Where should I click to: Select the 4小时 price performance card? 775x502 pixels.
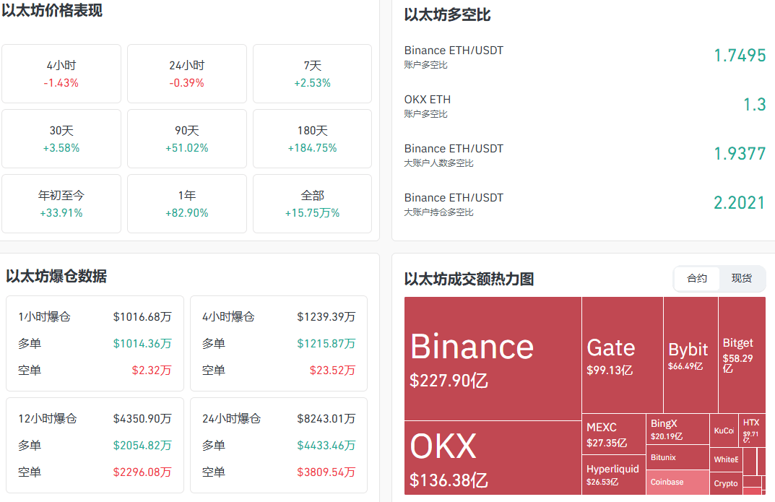61,74
